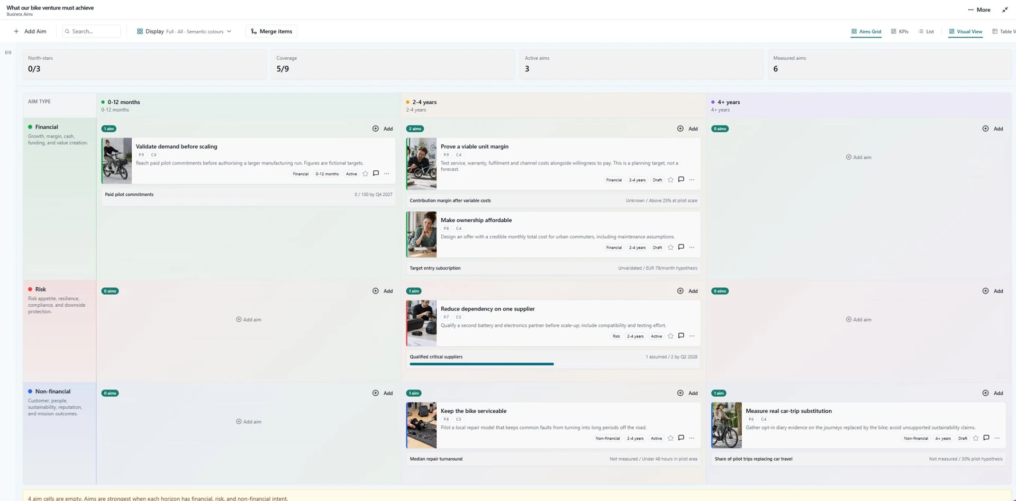Add aim in Non-financial 4+ years header

pos(993,393)
